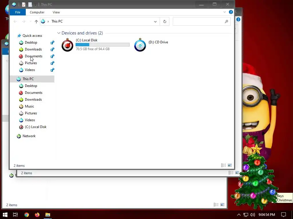The image size is (293, 219).
Task: Click the (D:) CD Drive label
Action: point(158,42)
